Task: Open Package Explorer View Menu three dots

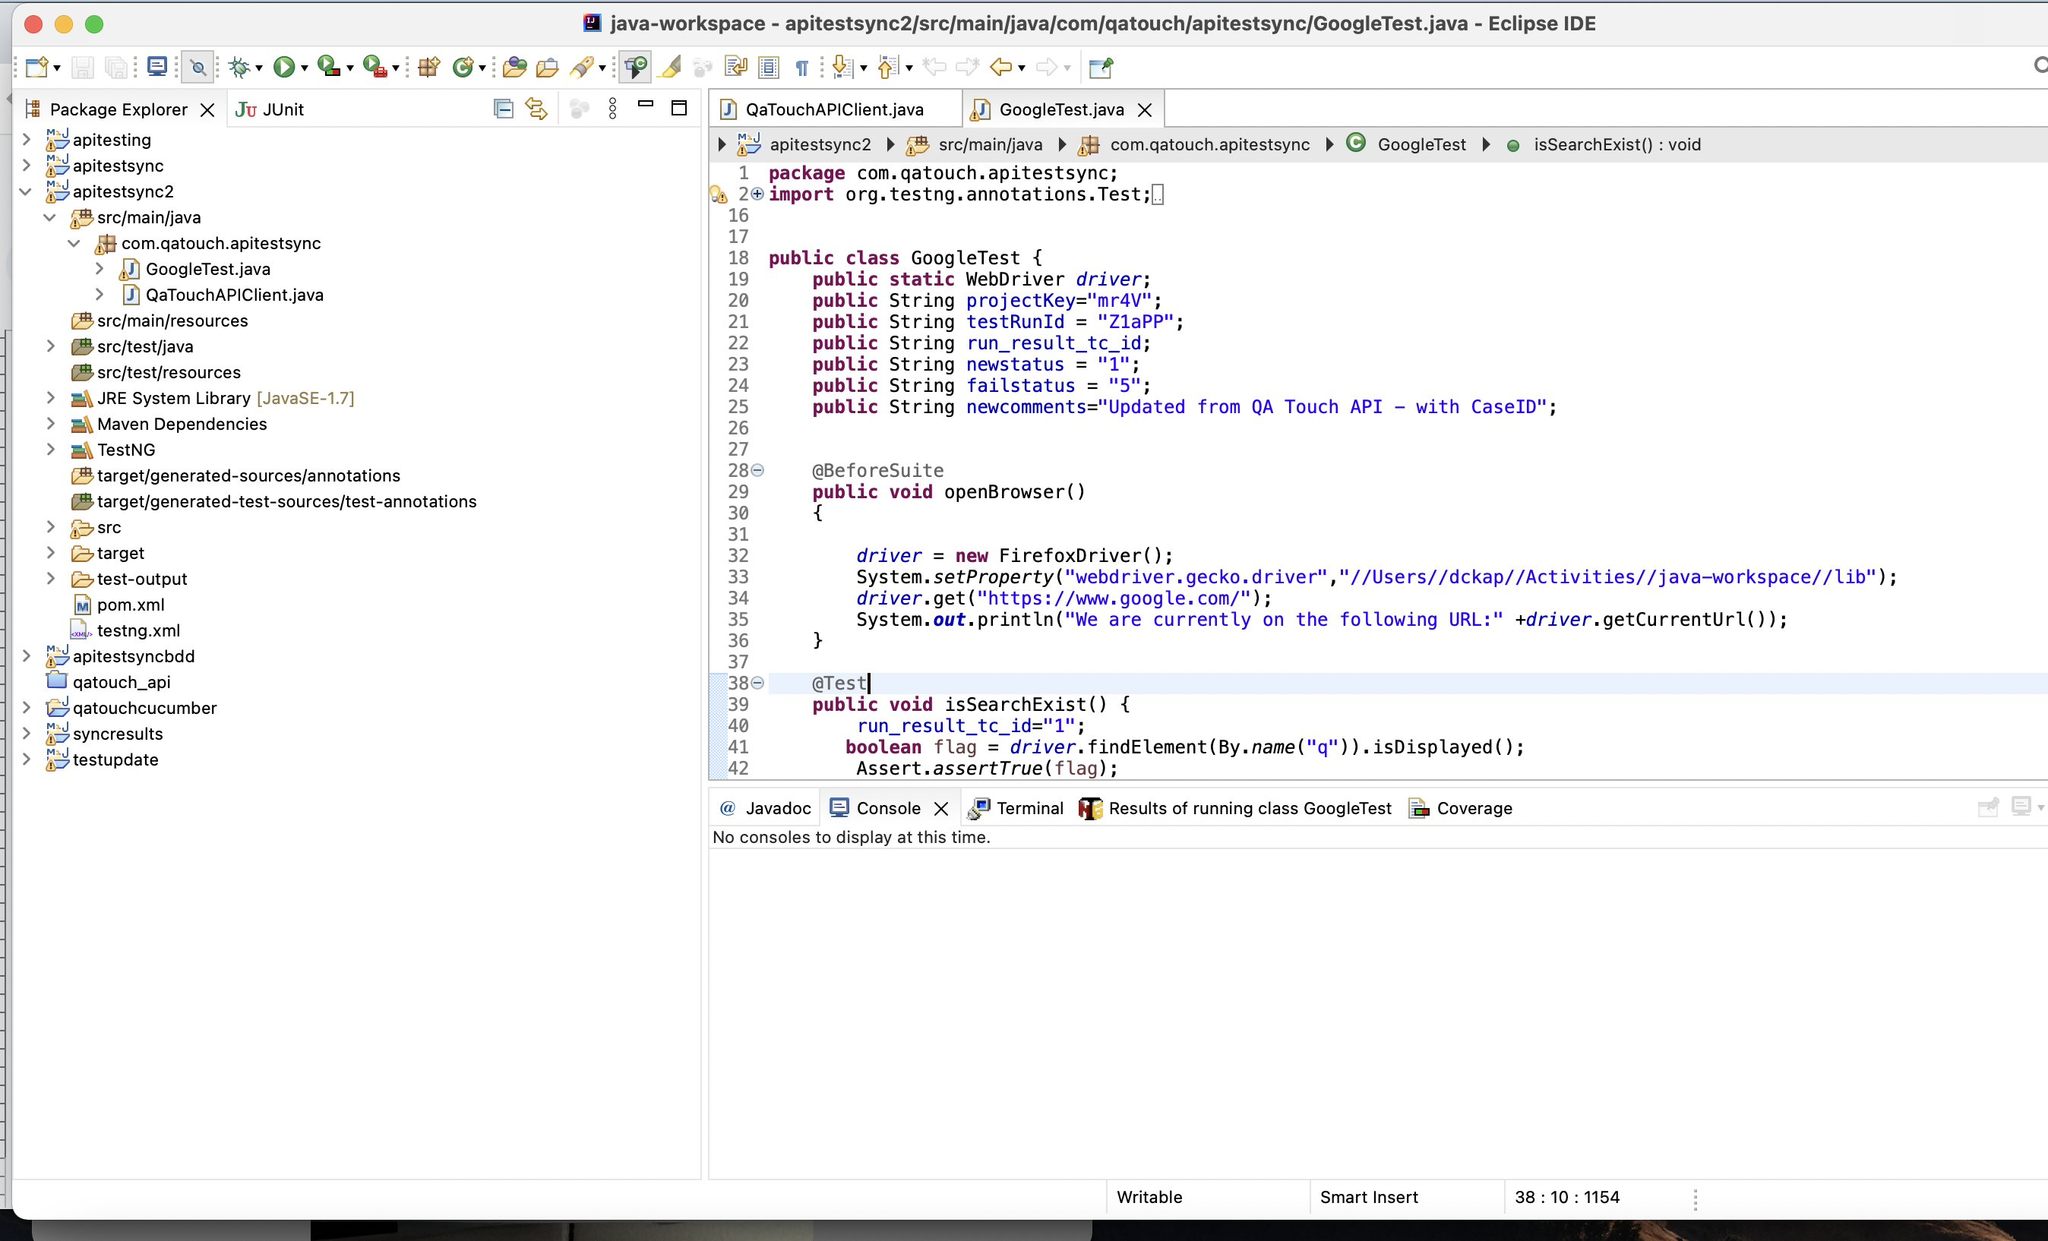Action: (x=612, y=109)
